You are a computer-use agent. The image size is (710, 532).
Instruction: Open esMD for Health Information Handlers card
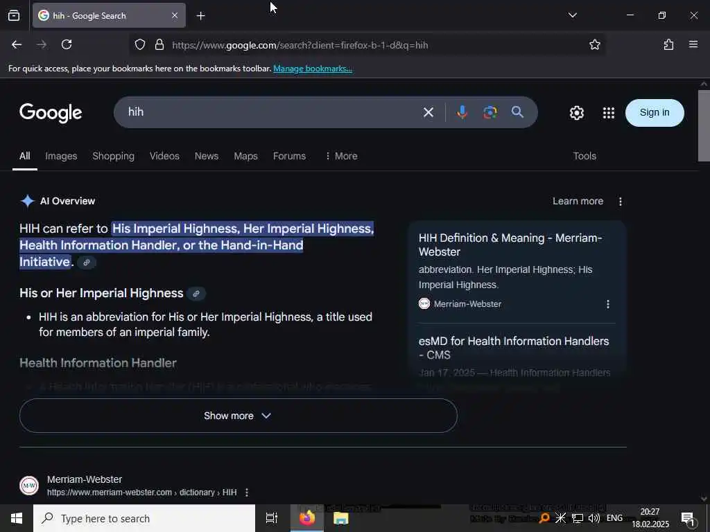tap(514, 348)
